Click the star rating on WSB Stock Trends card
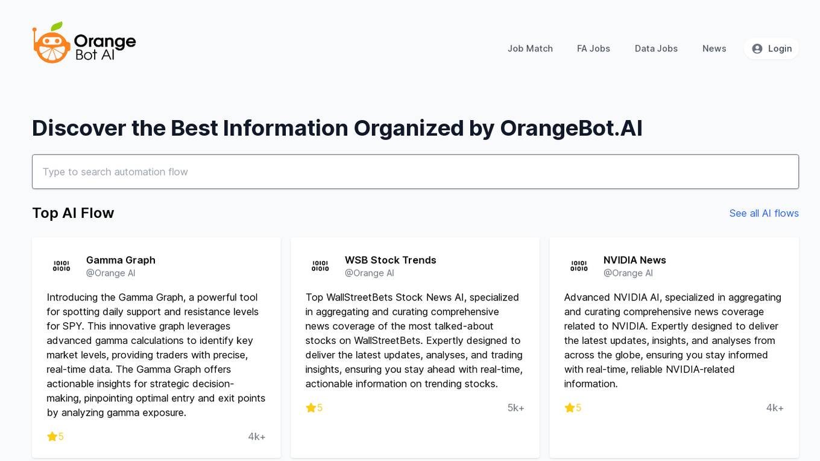This screenshot has width=820, height=461. click(314, 408)
